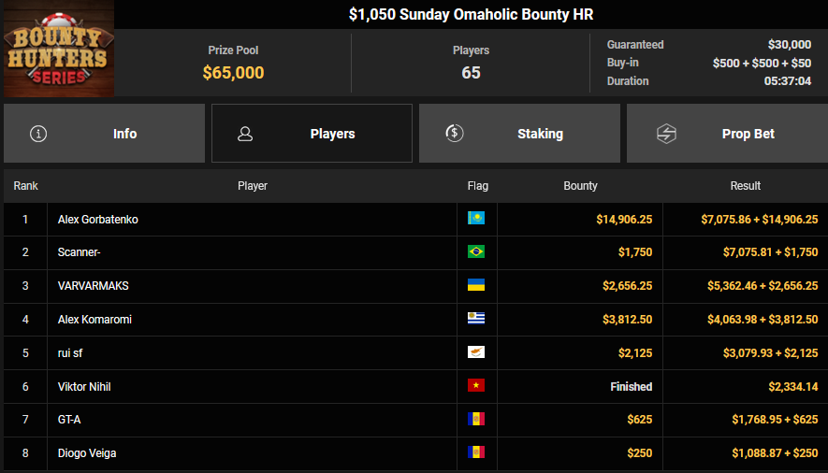Click the Players person icon
Image resolution: width=828 pixels, height=473 pixels.
pos(245,134)
